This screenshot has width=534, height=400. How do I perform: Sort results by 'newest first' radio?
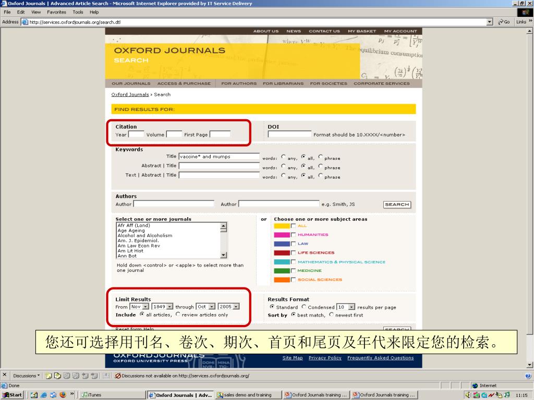331,315
